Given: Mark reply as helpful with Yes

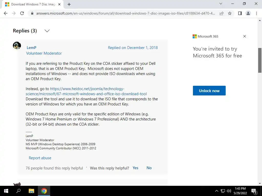Looking at the screenshot, I should coord(135,168).
